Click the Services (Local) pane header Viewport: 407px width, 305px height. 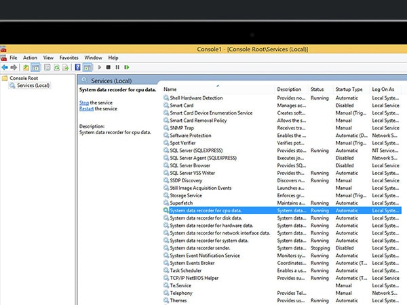111,81
